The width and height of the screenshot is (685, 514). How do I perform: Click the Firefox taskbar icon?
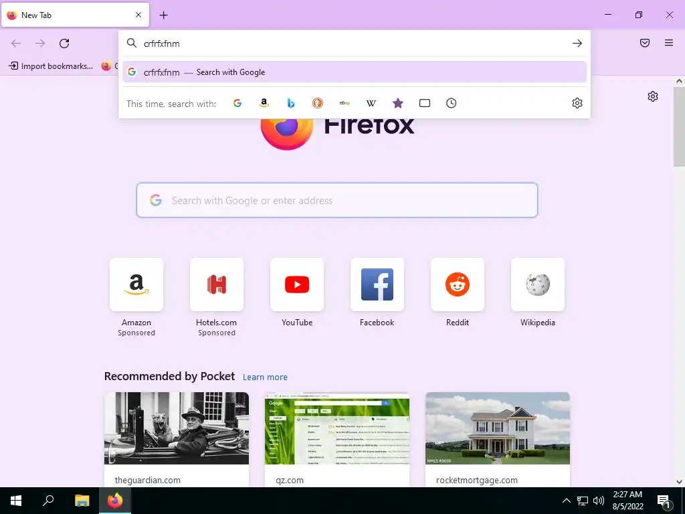(x=115, y=501)
